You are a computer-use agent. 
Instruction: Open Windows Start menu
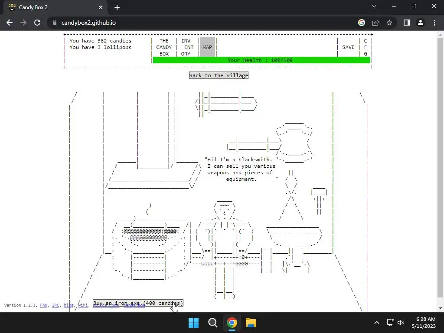pos(194,323)
